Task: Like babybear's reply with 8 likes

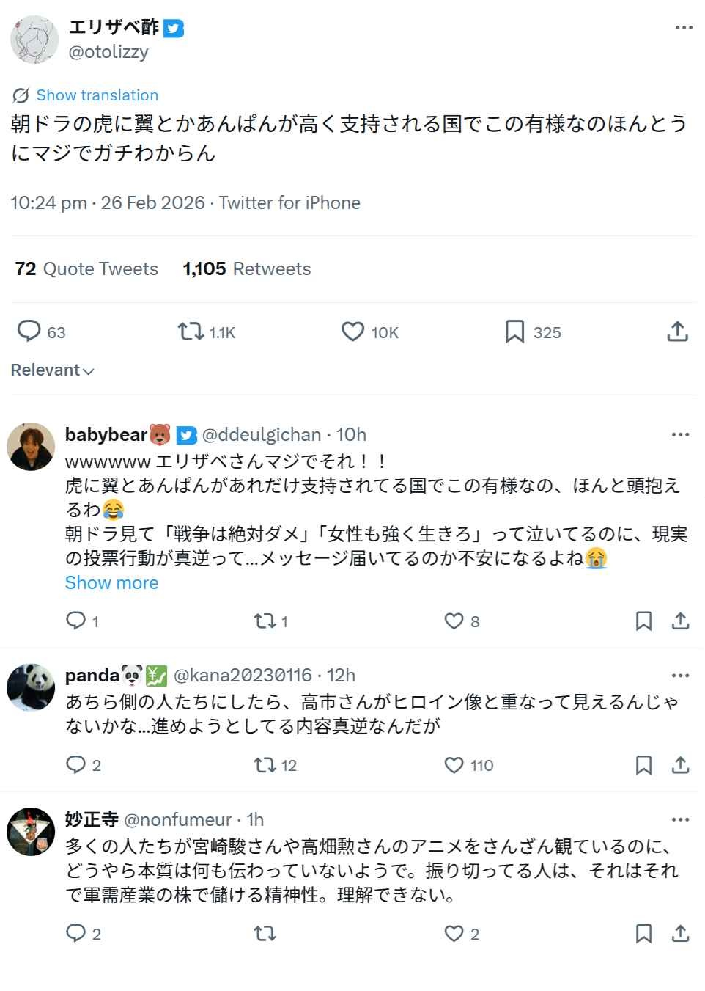Action: tap(454, 621)
